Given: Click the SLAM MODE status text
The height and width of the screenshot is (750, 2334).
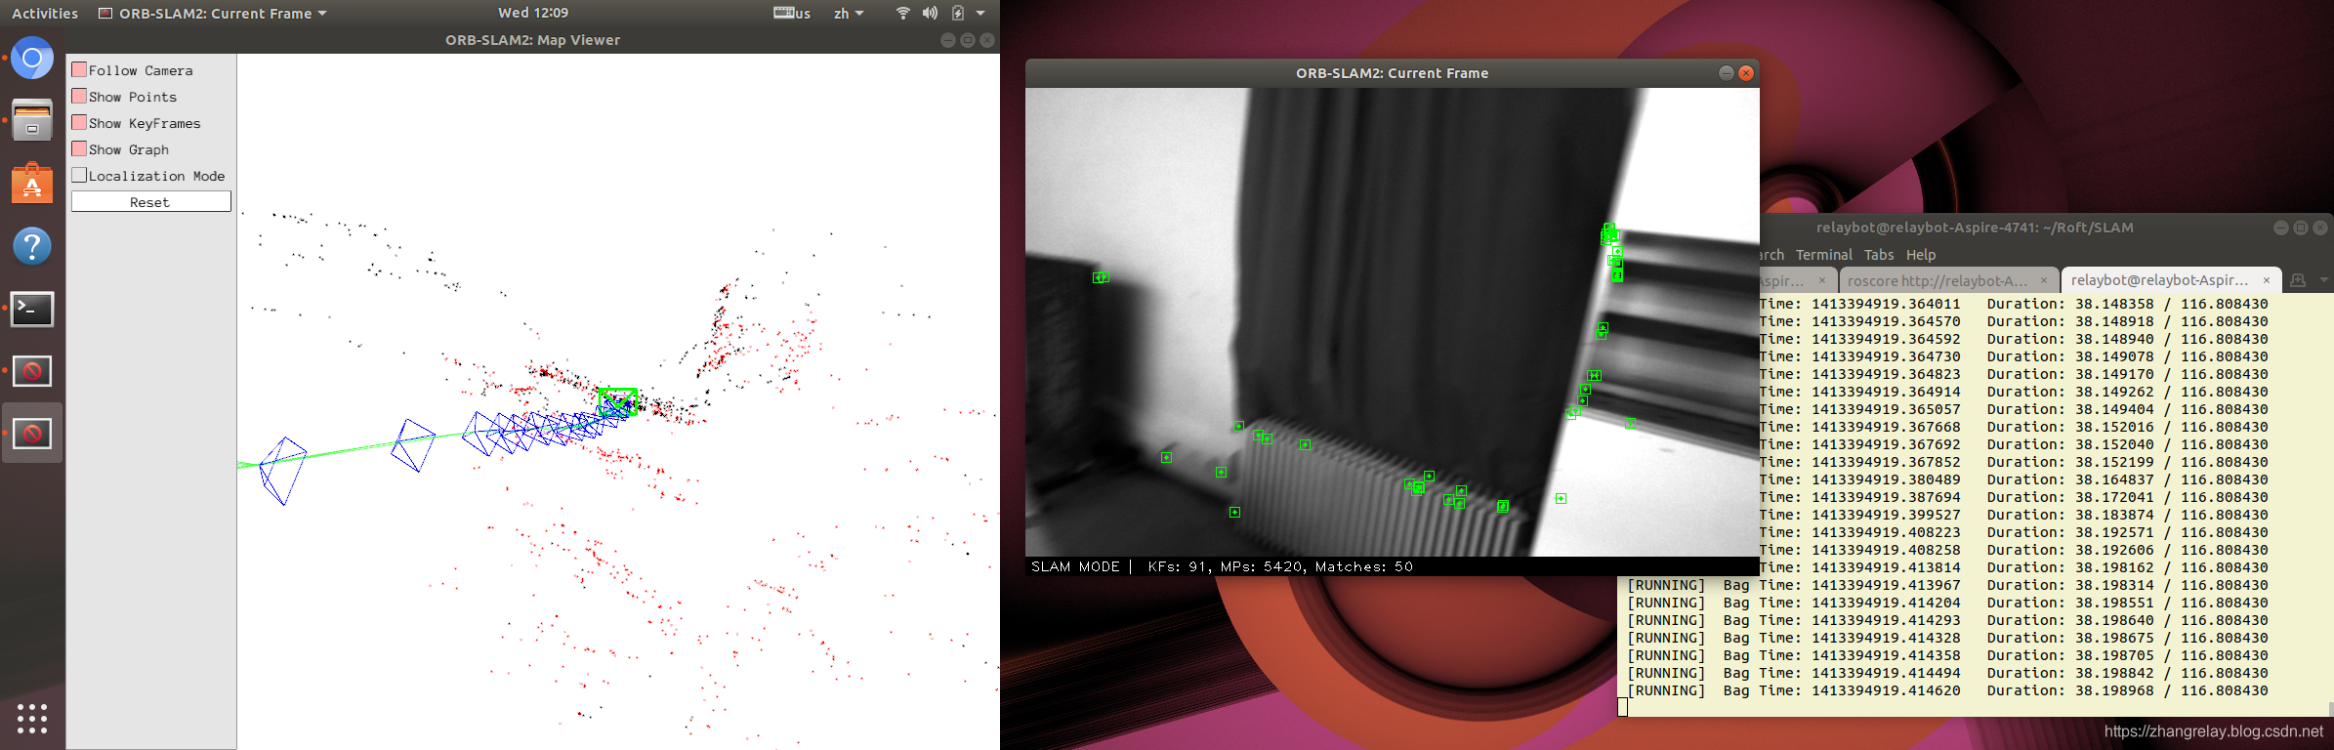Looking at the screenshot, I should tap(1075, 566).
